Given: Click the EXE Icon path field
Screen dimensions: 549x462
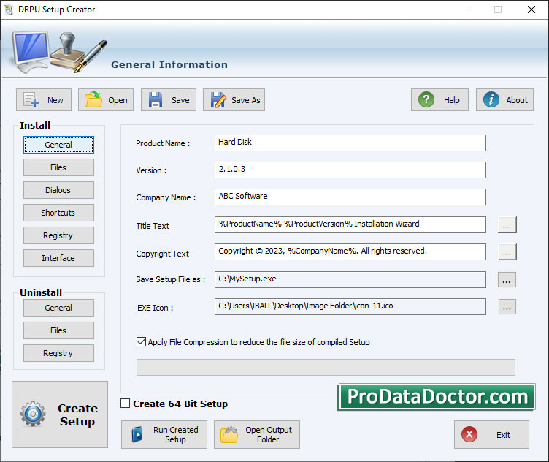Looking at the screenshot, I should pos(350,307).
